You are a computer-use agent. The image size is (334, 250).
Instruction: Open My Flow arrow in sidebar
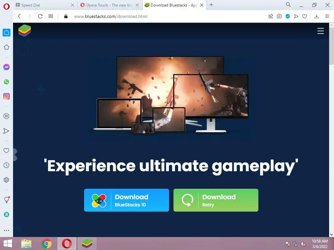[7, 131]
